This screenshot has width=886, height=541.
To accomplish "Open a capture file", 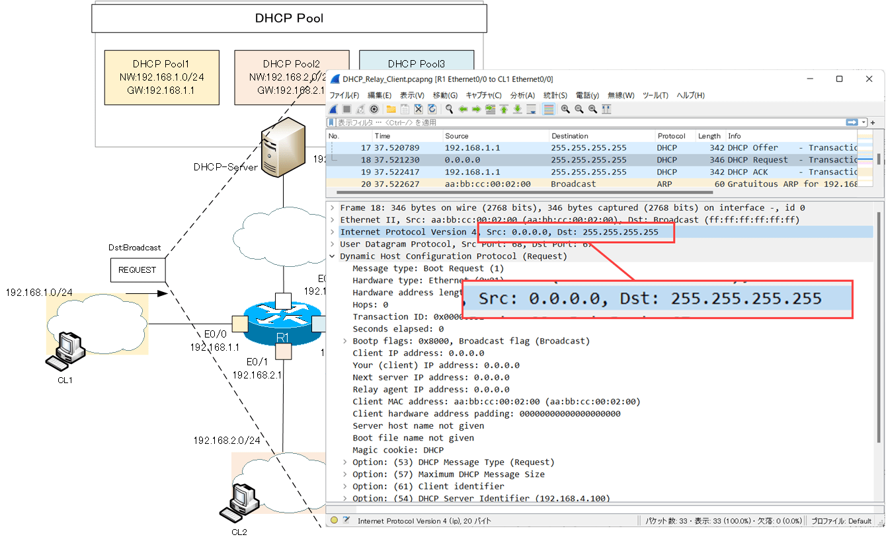I will [x=391, y=110].
